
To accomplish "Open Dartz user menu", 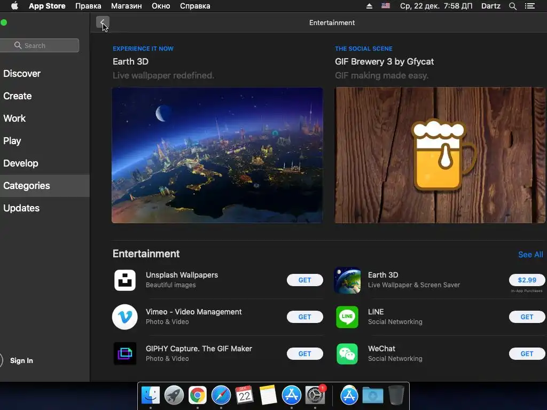I will point(490,6).
